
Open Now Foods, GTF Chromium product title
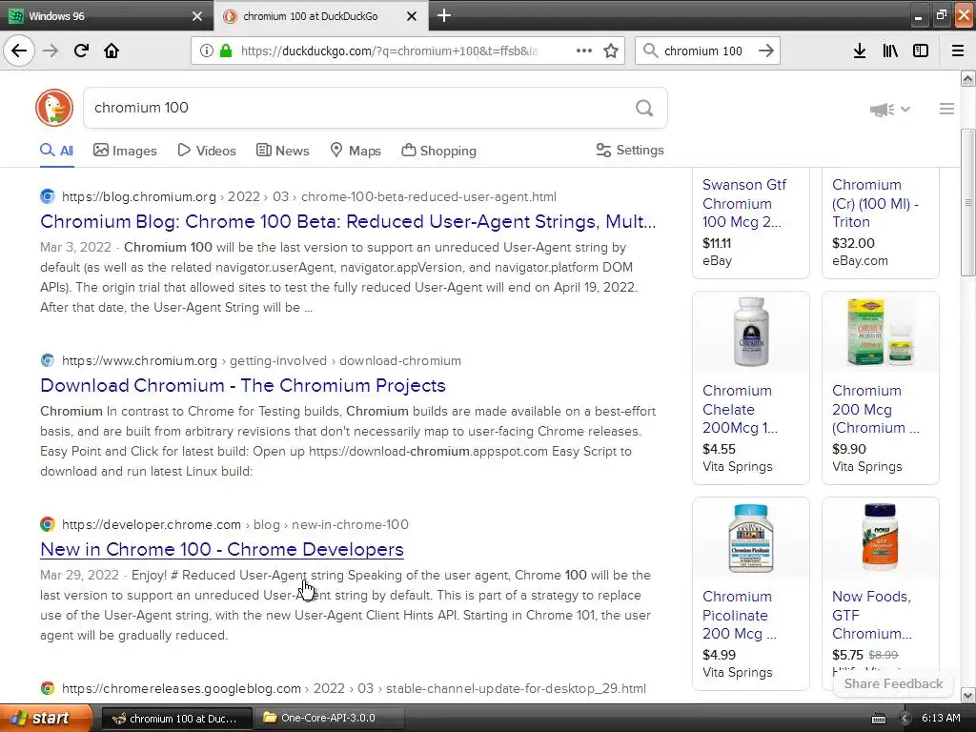coord(871,615)
